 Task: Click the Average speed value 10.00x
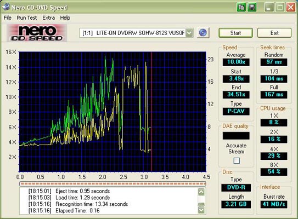(x=236, y=62)
